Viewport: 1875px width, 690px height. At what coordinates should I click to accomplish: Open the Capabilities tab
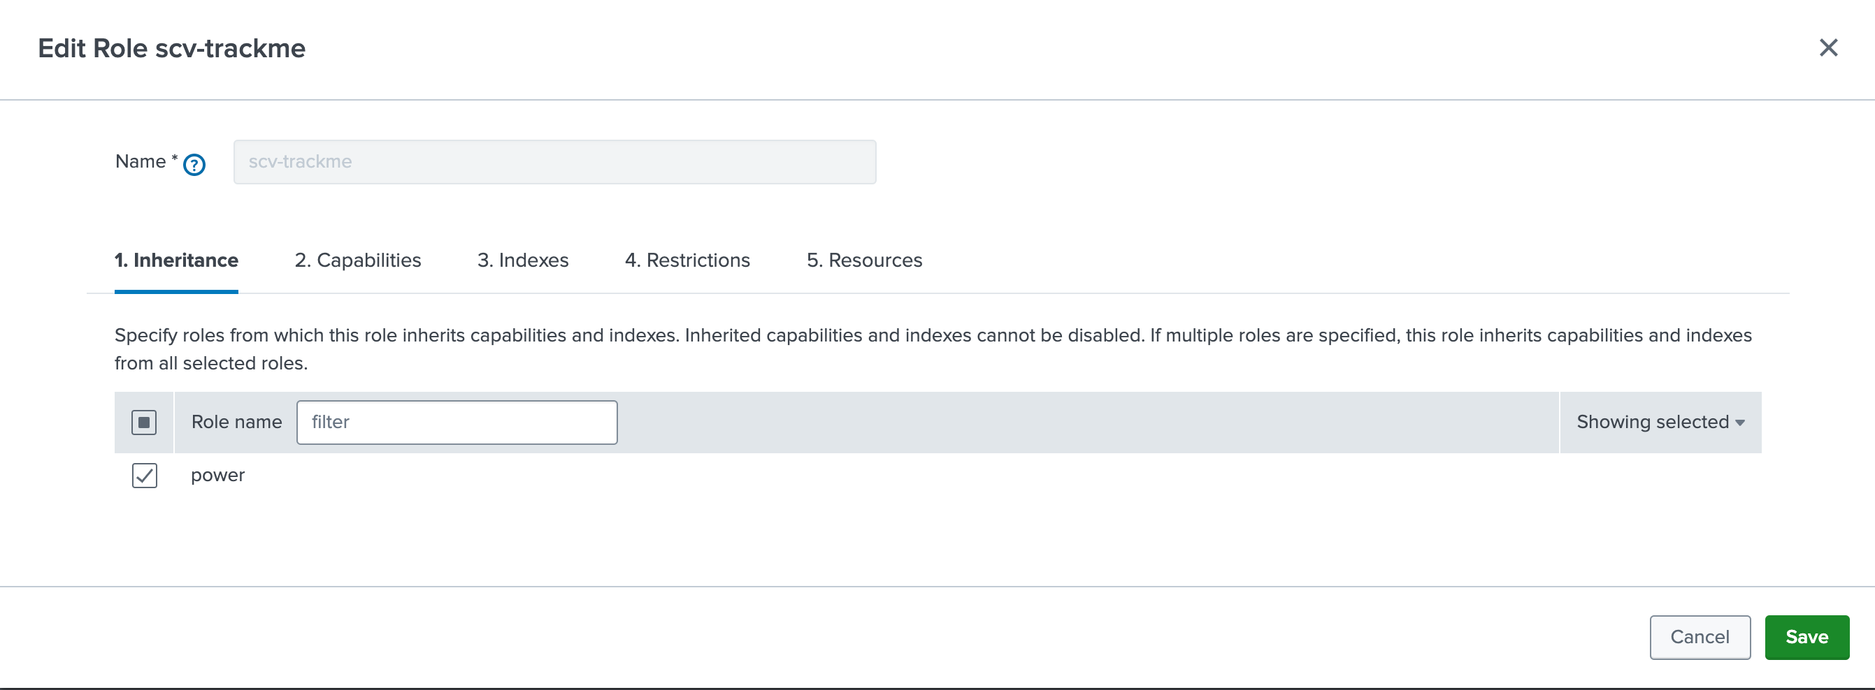(357, 260)
